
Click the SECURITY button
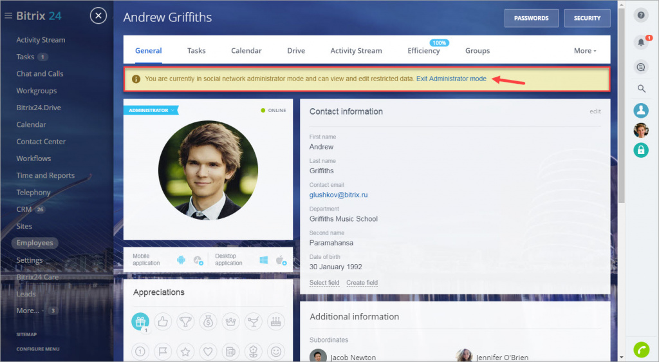(x=587, y=18)
